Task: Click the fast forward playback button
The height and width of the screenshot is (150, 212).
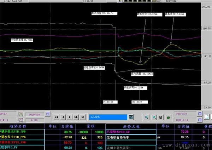Action: (x=76, y=117)
